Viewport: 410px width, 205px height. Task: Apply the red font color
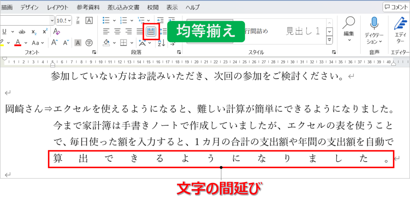click(18, 43)
